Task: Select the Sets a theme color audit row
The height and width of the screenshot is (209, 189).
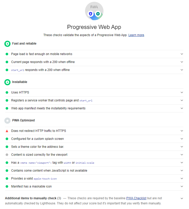Action: pos(94,147)
